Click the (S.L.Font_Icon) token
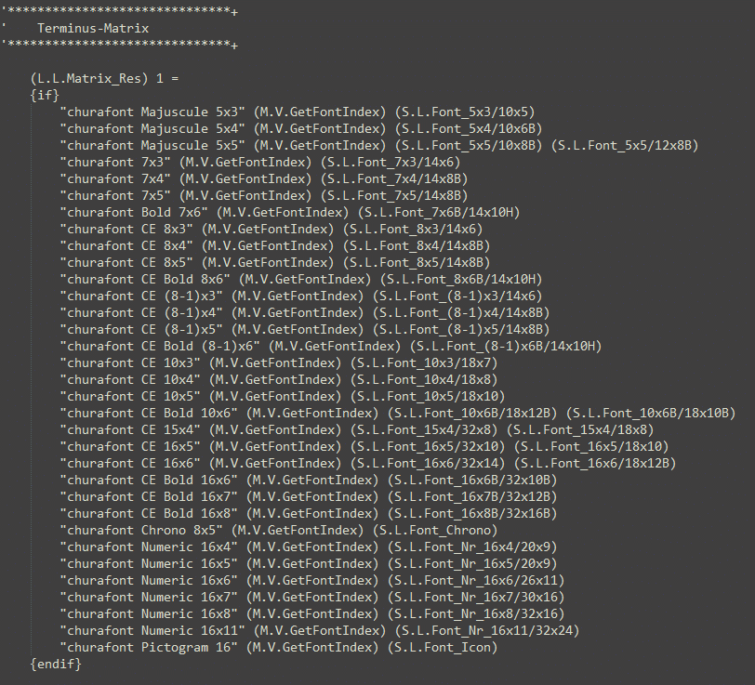 tap(441, 647)
